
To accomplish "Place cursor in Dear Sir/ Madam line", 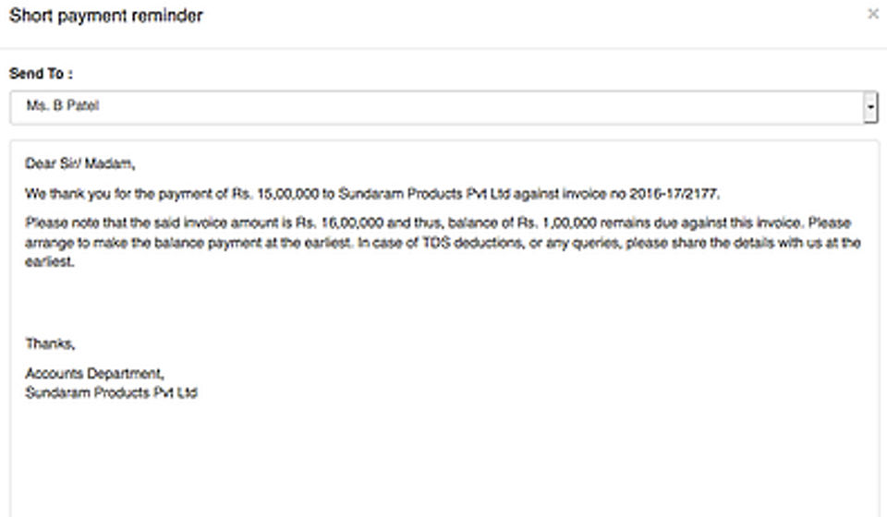I will [79, 163].
